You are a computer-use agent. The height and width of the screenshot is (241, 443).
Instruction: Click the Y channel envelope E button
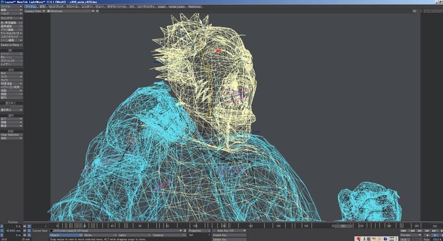click(x=29, y=230)
